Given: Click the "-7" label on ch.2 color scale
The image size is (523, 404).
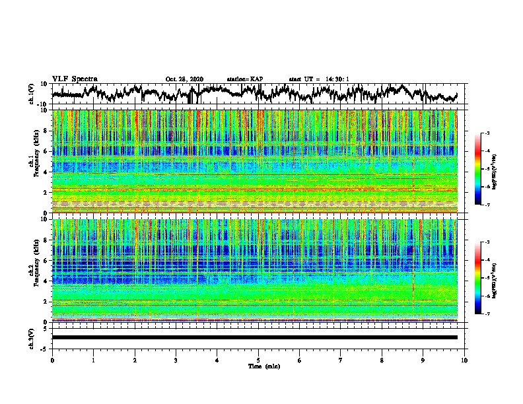Looking at the screenshot, I should click(487, 314).
